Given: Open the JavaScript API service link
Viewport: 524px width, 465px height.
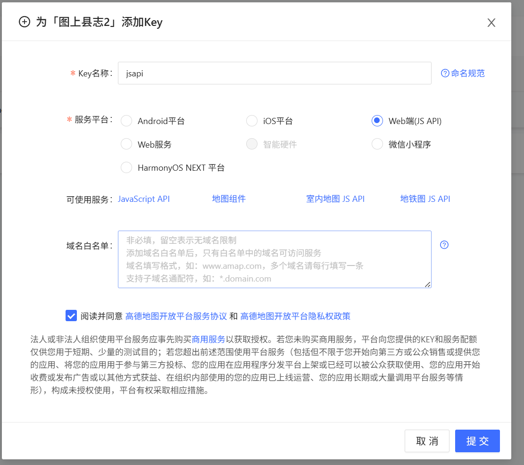Looking at the screenshot, I should [144, 199].
